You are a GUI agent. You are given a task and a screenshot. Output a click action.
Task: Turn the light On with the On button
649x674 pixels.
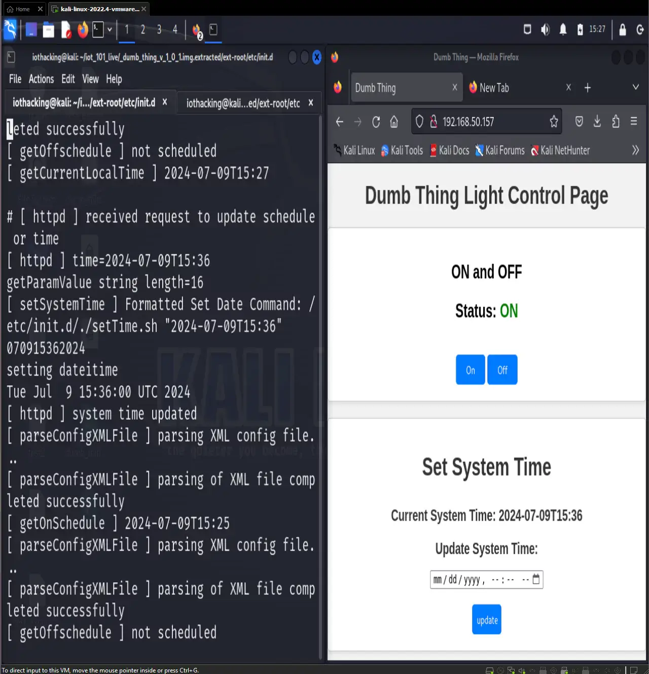pos(470,369)
